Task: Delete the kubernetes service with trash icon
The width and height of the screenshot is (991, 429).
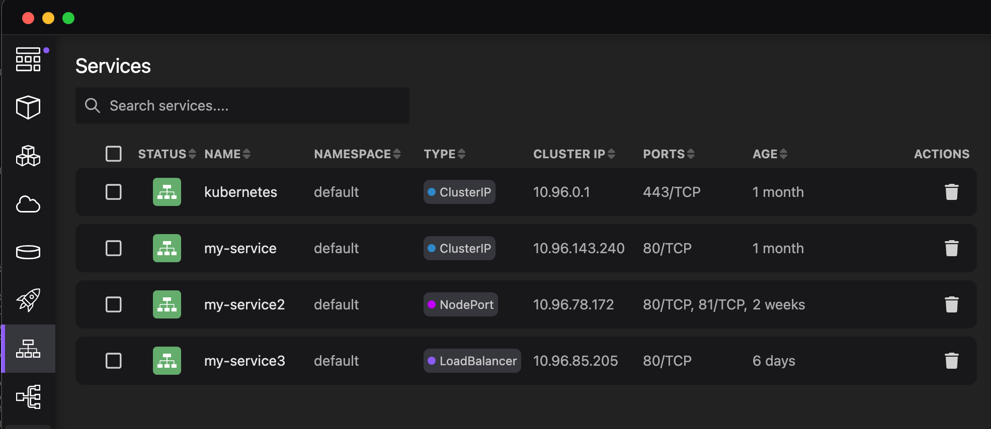Action: tap(951, 192)
